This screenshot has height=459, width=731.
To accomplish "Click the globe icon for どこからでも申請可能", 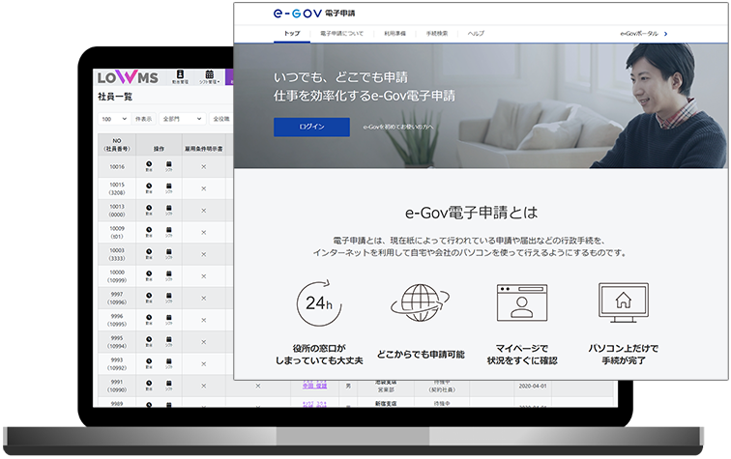I will [420, 302].
